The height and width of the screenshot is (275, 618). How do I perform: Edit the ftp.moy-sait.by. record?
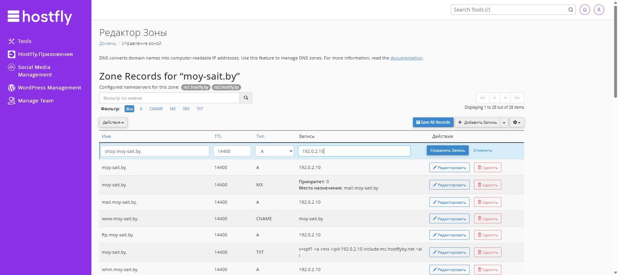(x=449, y=235)
